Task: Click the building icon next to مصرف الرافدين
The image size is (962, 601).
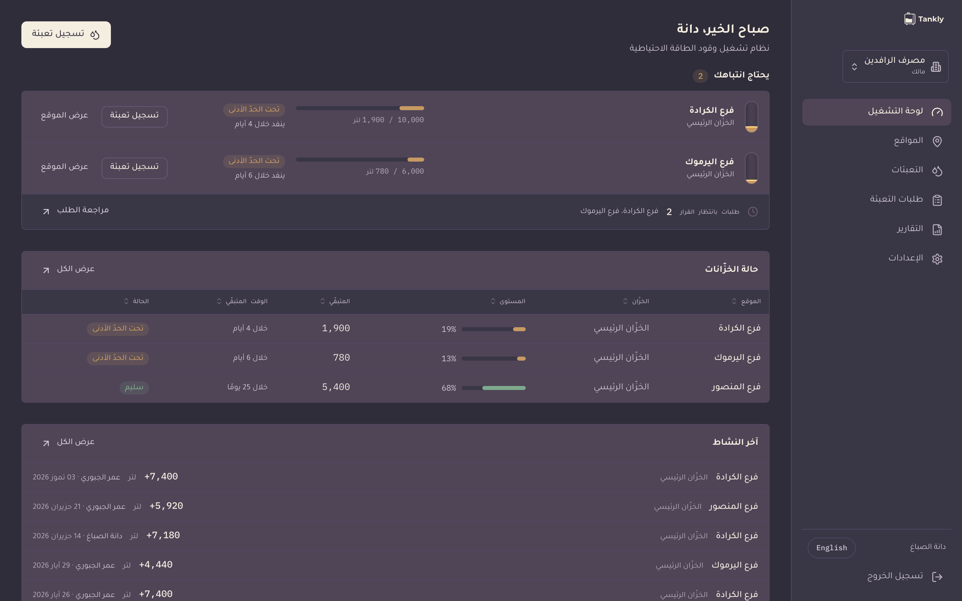Action: [x=936, y=67]
